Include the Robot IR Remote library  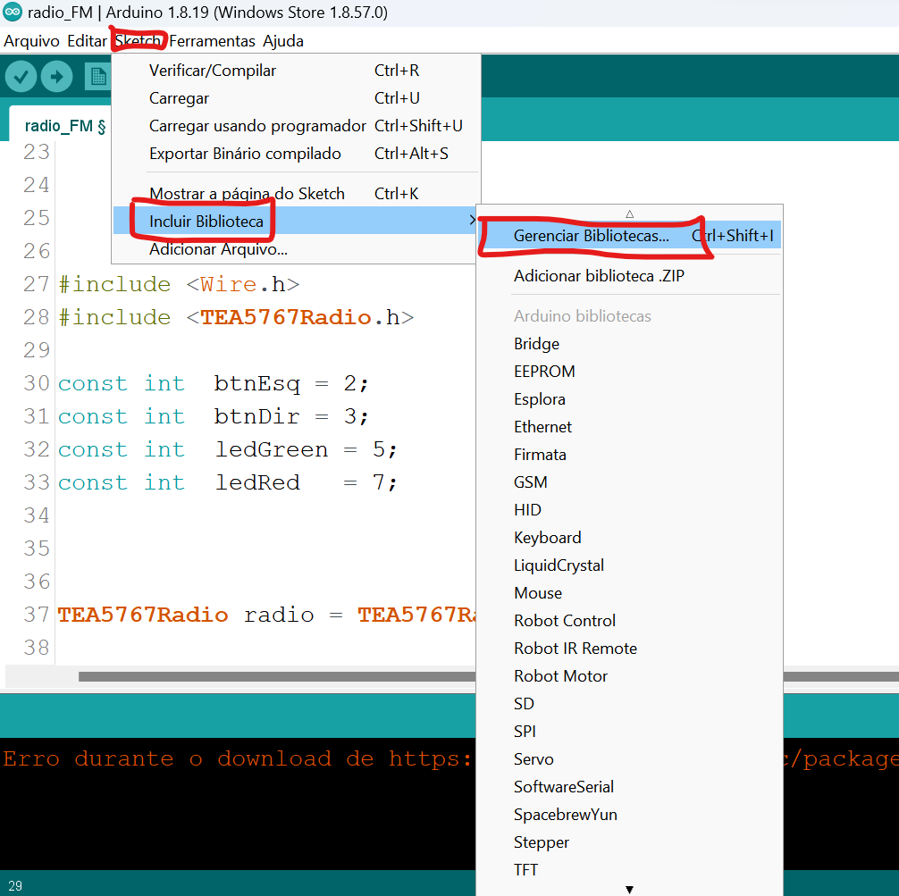pos(629,649)
